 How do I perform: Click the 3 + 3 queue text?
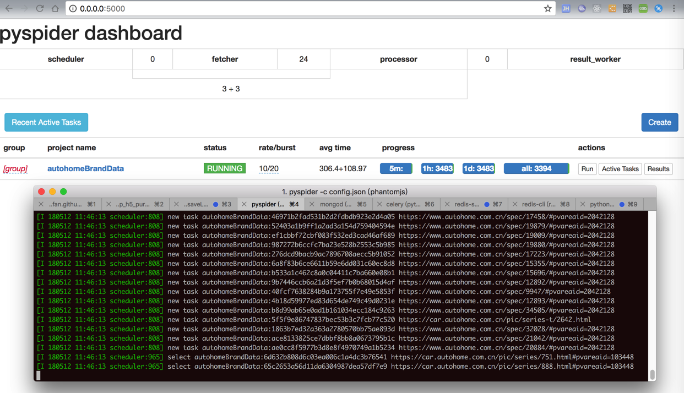(231, 89)
